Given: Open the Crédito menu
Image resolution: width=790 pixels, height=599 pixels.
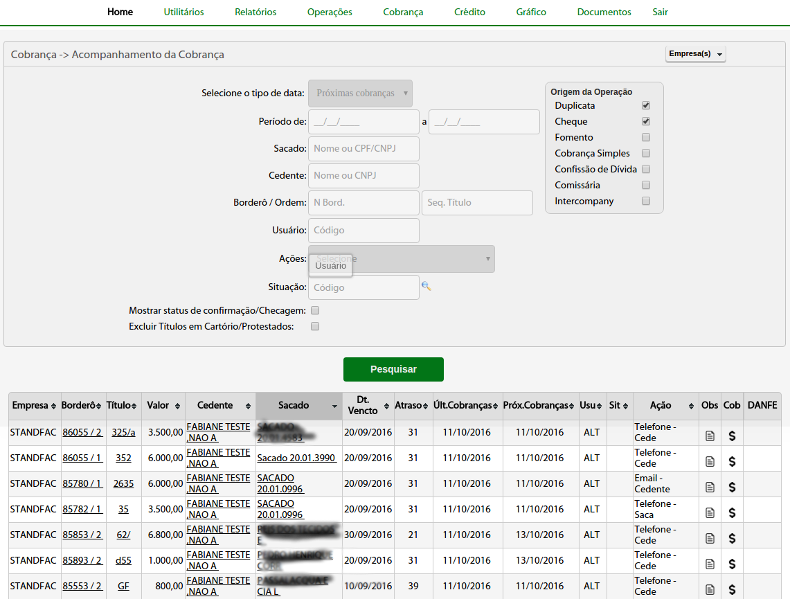Looking at the screenshot, I should tap(469, 12).
